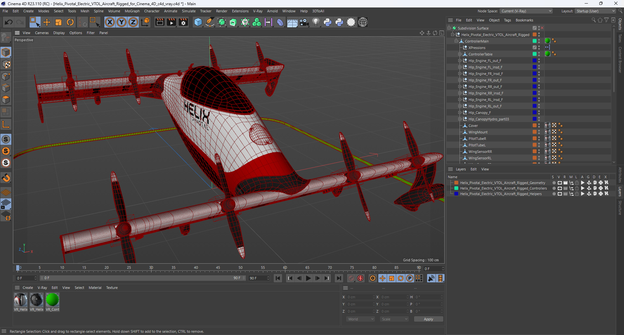Open Object manager Tags menu
Screen dimensions: 624x335
pyautogui.click(x=507, y=20)
